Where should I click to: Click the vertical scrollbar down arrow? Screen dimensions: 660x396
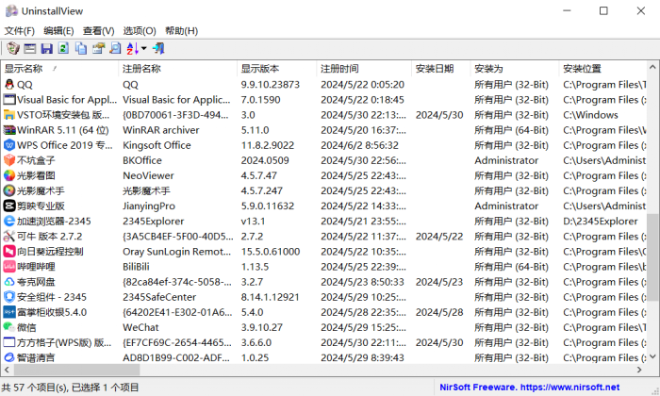click(652, 356)
